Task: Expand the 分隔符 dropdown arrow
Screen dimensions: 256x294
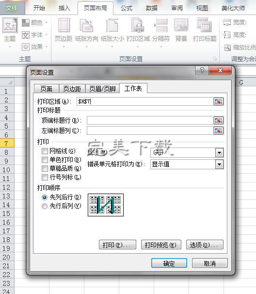Action: pyautogui.click(x=161, y=47)
